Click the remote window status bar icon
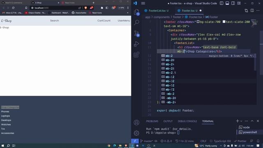 (135, 141)
